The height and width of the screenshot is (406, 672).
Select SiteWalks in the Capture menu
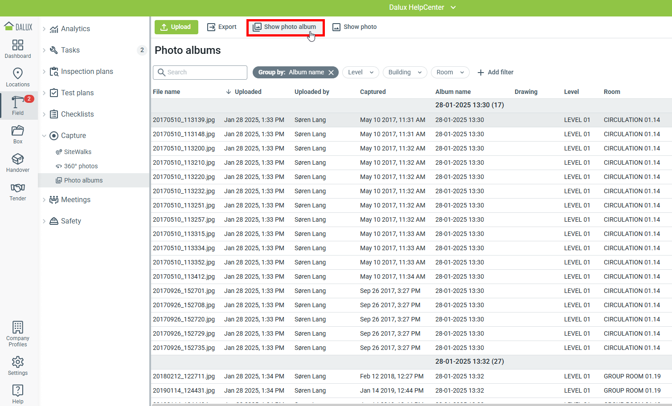click(78, 152)
